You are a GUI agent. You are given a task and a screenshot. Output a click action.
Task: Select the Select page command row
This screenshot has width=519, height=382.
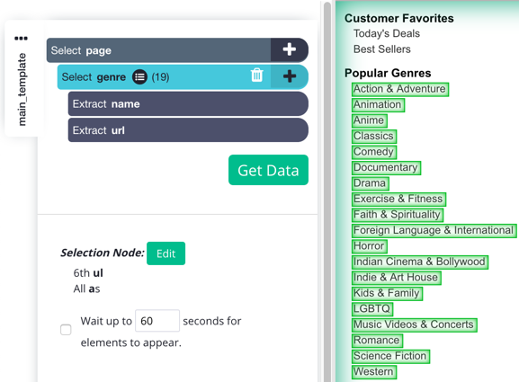[158, 50]
